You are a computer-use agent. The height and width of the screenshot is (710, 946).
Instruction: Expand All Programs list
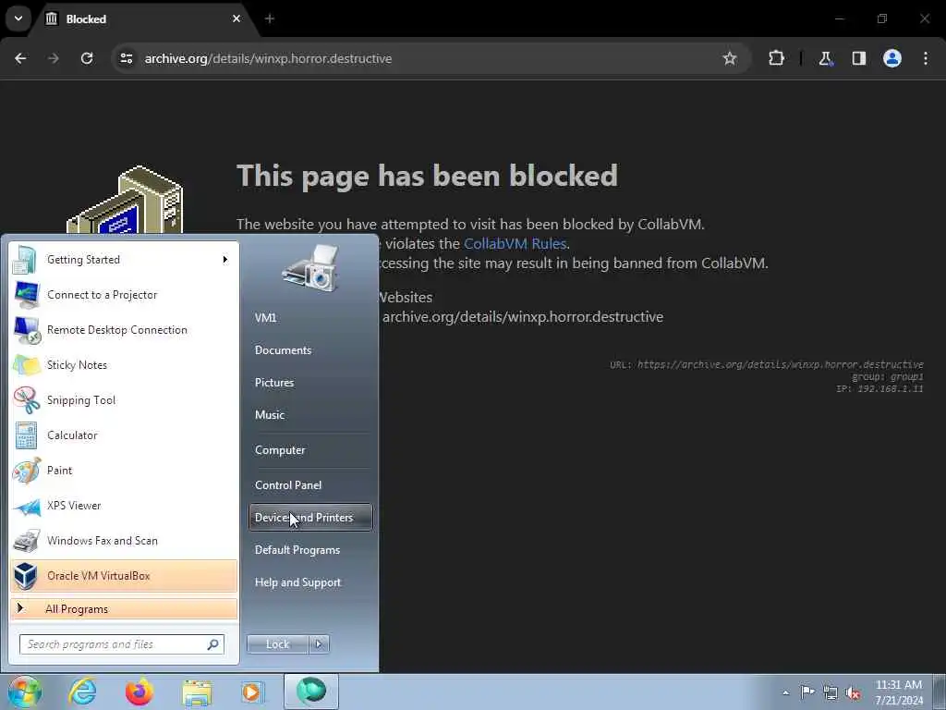point(125,609)
